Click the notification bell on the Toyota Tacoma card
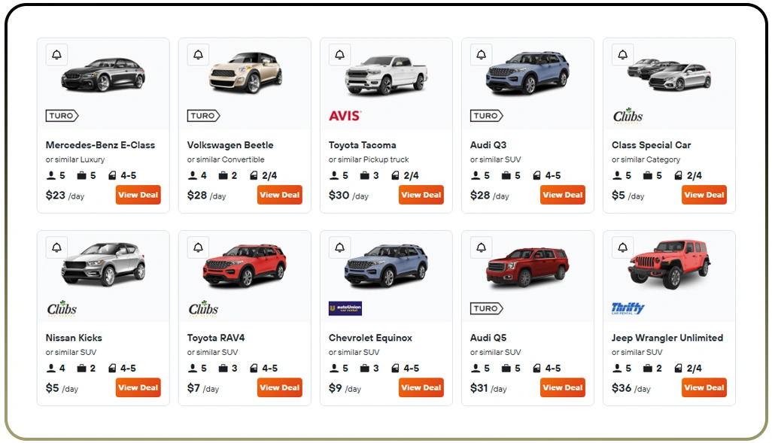This screenshot has width=772, height=443. pyautogui.click(x=339, y=54)
